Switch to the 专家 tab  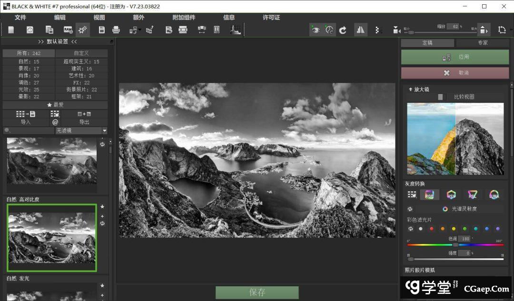pos(483,43)
